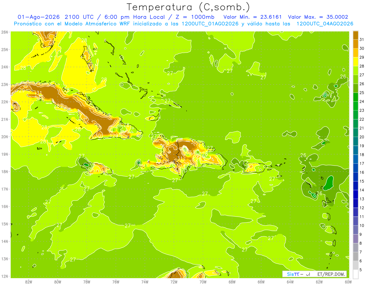Click the "16N" latitude axis label
The image size is (370, 286).
(x=4, y=206)
